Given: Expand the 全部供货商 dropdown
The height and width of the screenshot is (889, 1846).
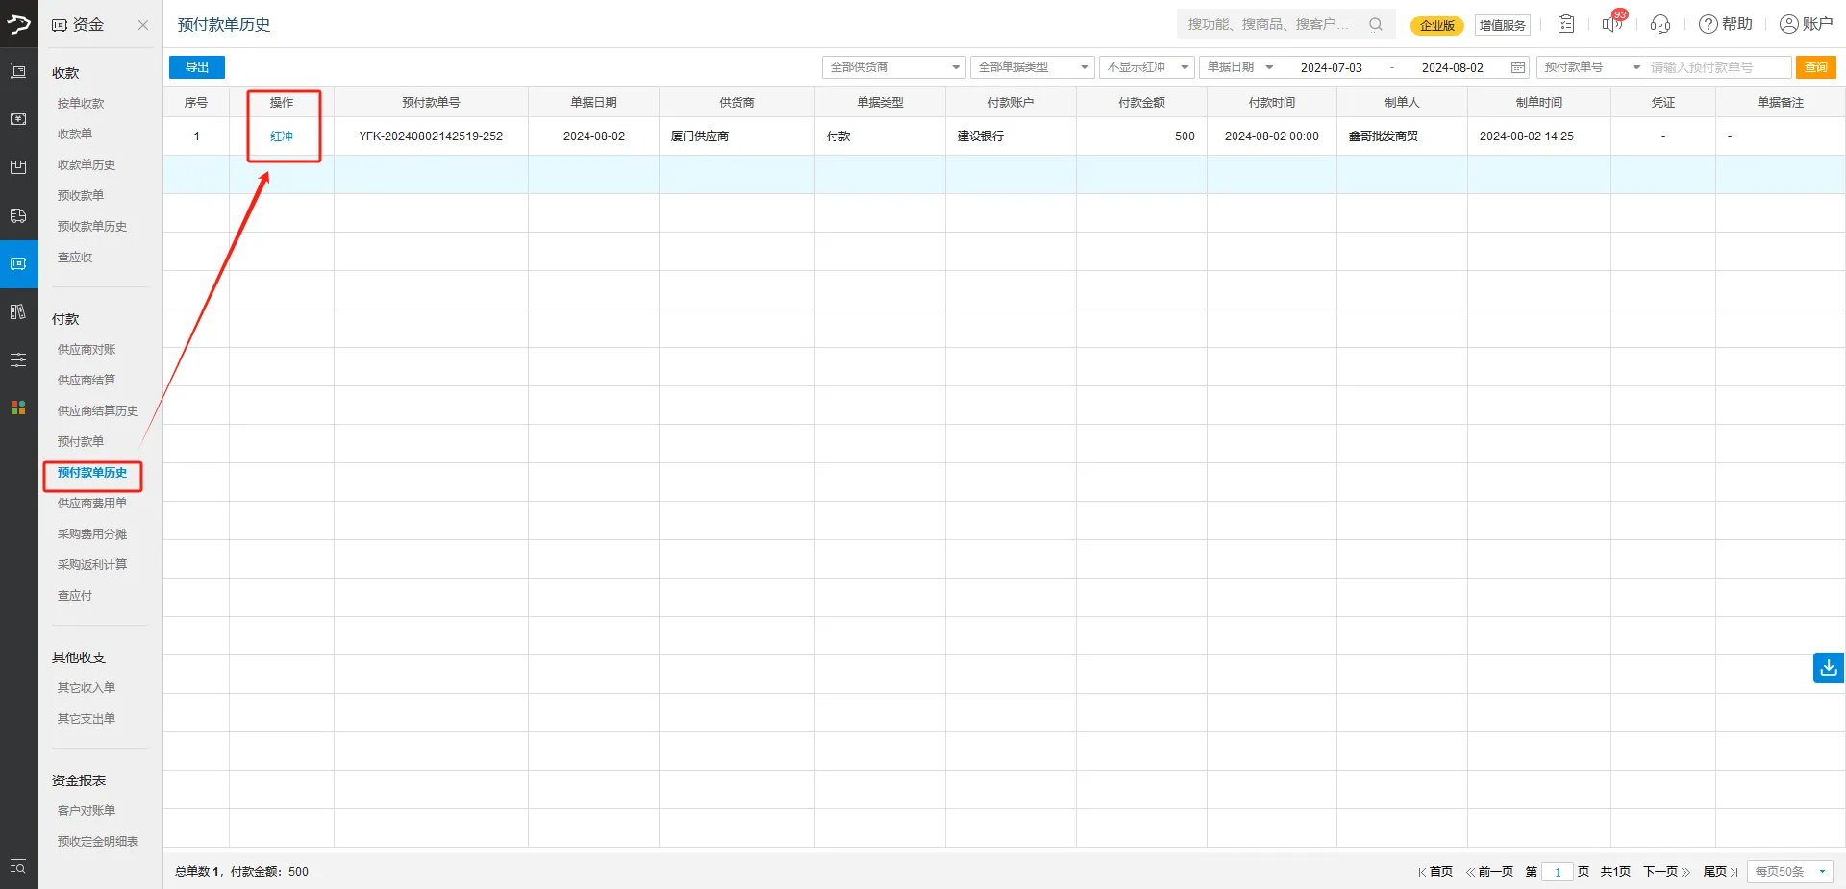Looking at the screenshot, I should point(893,67).
